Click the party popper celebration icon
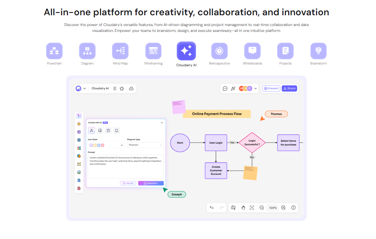The height and width of the screenshot is (239, 376). click(x=233, y=88)
